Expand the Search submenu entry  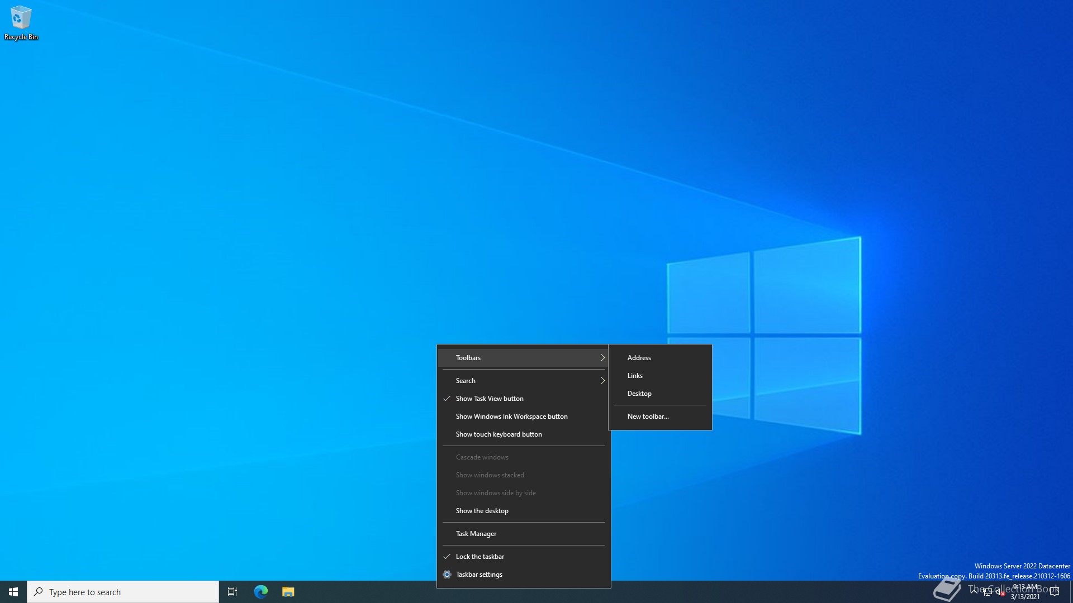coord(524,381)
